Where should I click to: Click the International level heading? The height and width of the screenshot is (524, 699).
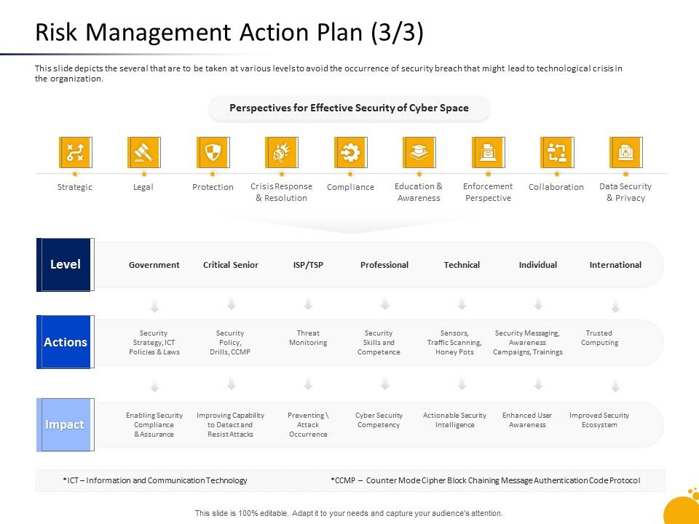click(616, 265)
